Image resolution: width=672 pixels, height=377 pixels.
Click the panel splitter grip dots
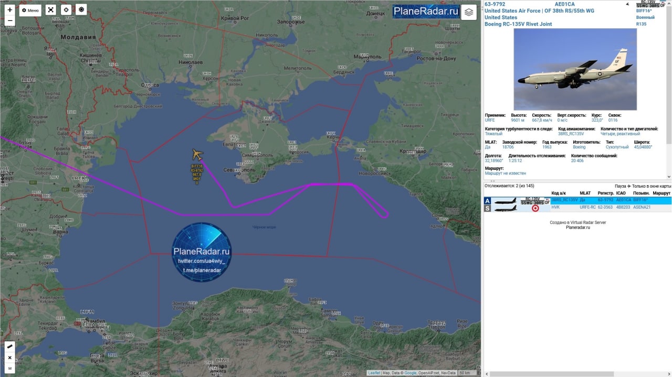pos(492,181)
